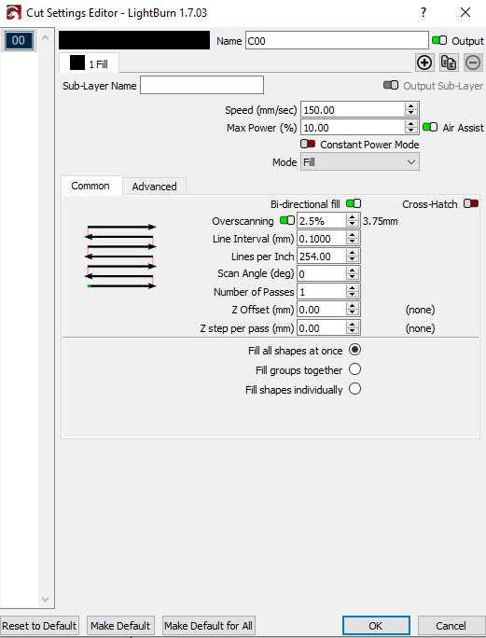Image resolution: width=486 pixels, height=638 pixels.
Task: Switch to the Advanced tab
Action: [x=154, y=187]
